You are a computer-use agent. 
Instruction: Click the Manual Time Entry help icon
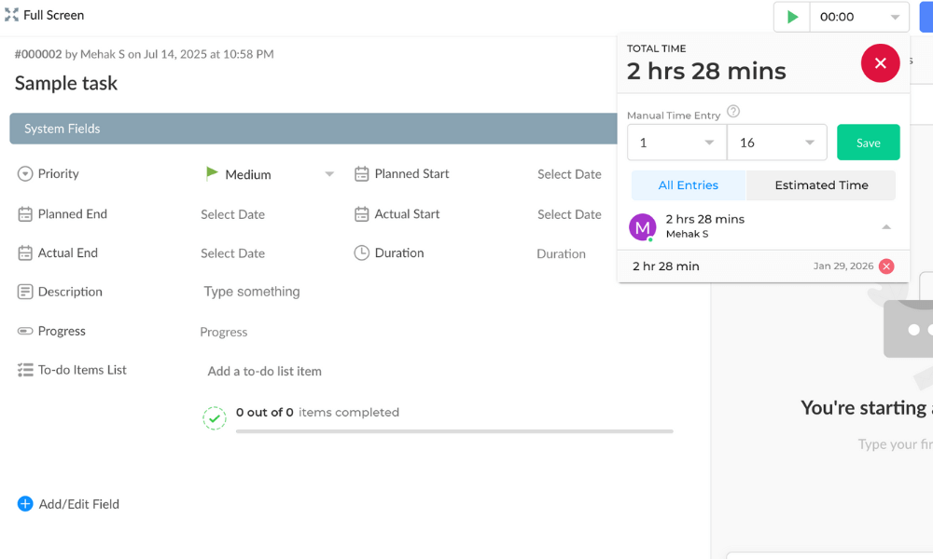click(733, 112)
